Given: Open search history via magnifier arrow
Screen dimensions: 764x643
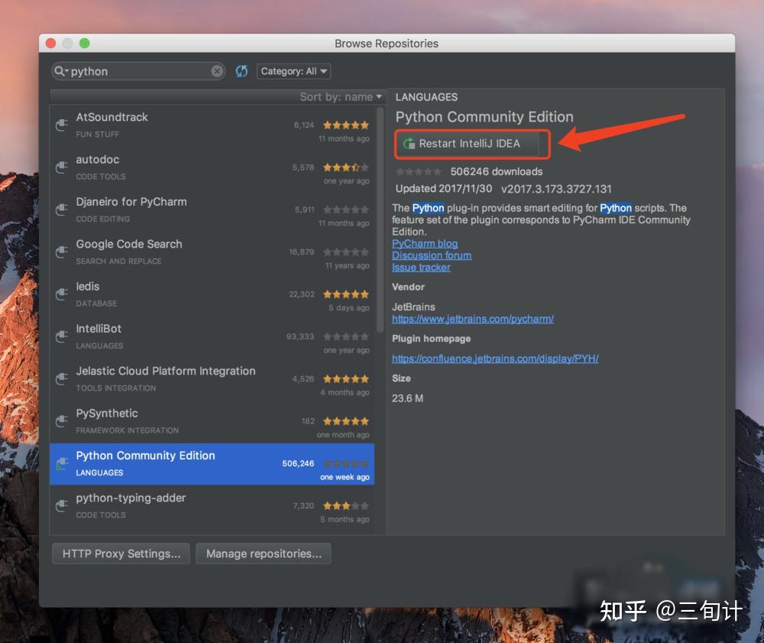Looking at the screenshot, I should [63, 70].
